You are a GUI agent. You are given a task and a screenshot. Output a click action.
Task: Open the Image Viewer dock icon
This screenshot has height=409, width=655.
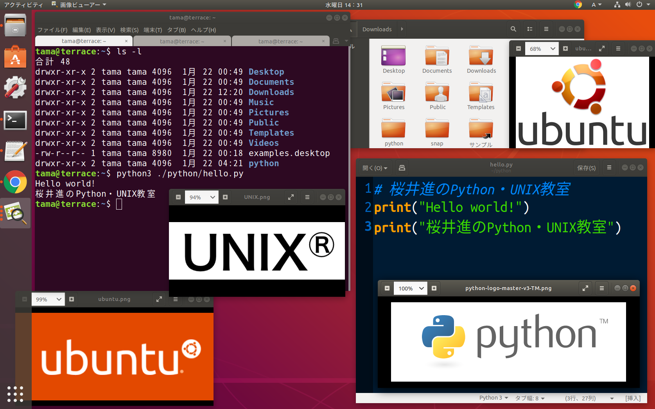(15, 213)
